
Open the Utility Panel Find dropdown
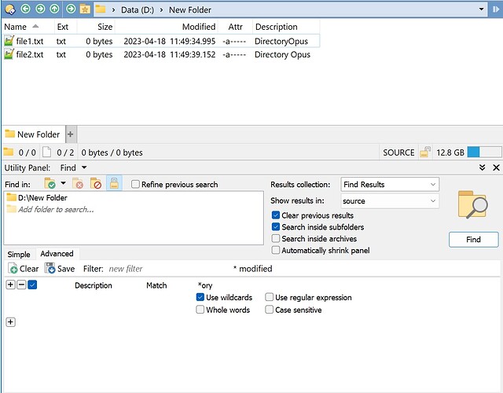coord(73,167)
